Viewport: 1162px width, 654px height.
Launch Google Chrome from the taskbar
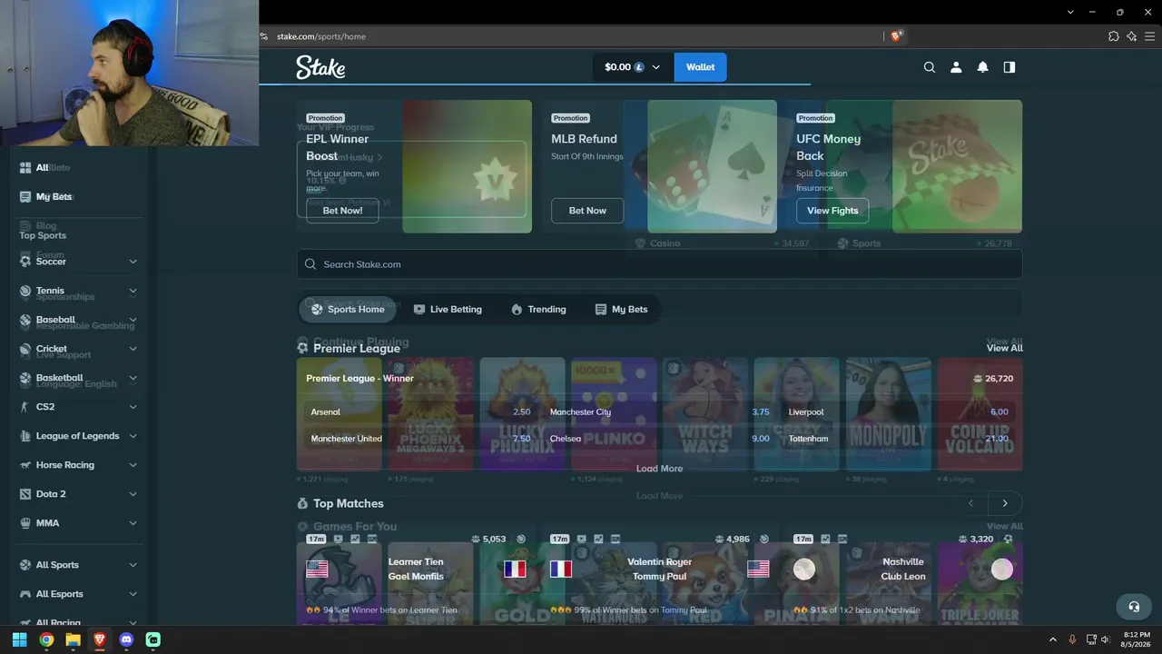point(46,639)
